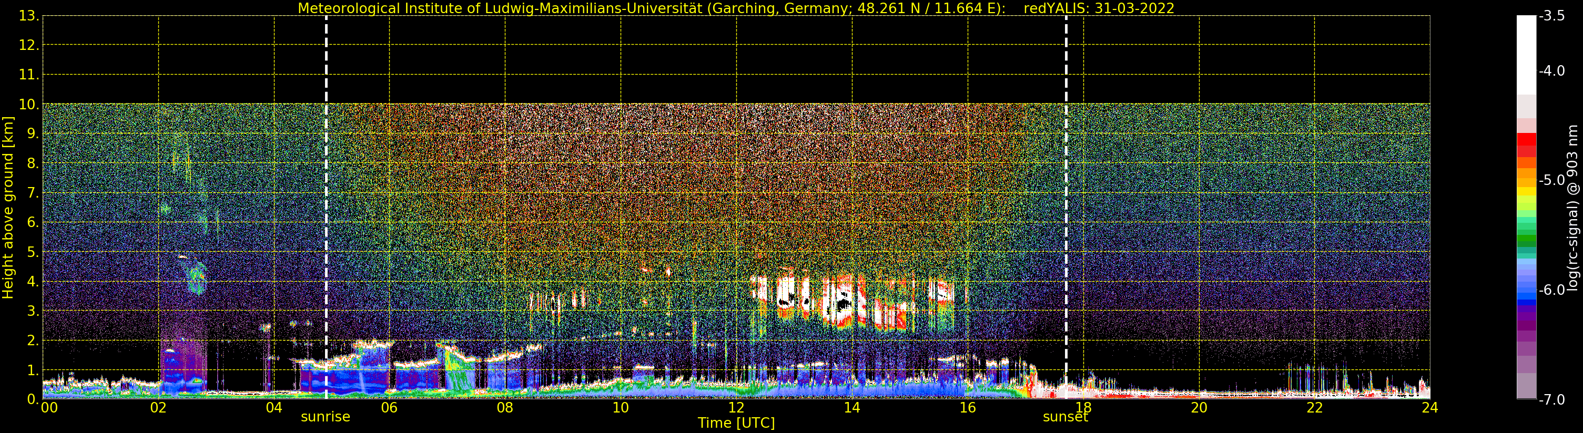Click the colorbar value '-3.5'
Viewport: 1583px width, 433px height.
click(x=1551, y=16)
